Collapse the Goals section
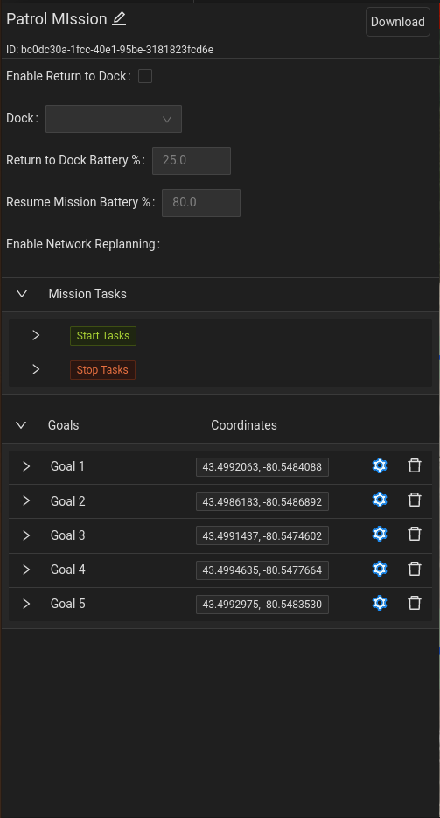This screenshot has width=440, height=818. tap(21, 425)
